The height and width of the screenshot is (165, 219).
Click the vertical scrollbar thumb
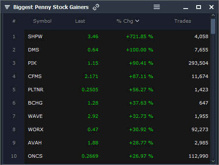pyautogui.click(x=213, y=26)
